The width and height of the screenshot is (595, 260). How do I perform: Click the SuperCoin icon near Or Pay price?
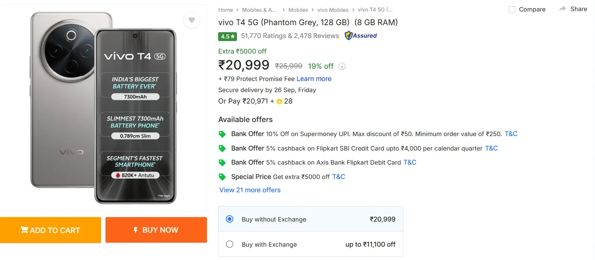point(279,101)
